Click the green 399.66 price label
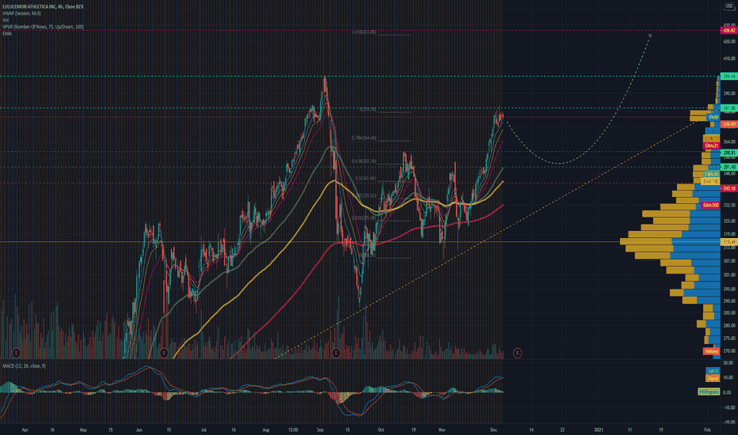 [728, 76]
